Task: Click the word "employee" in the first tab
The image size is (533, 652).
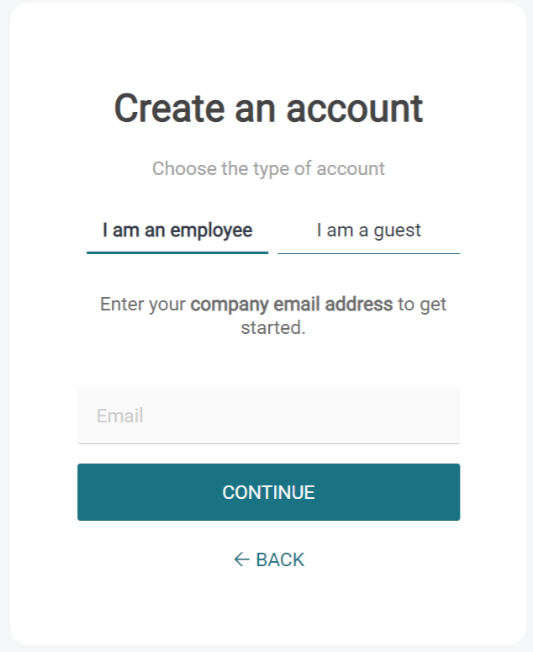Action: click(212, 231)
